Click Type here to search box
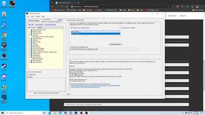 (x=23, y=113)
